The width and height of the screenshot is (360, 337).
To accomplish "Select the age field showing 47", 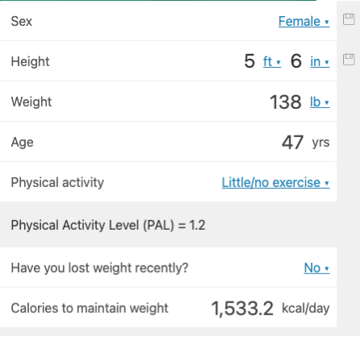I will point(293,142).
